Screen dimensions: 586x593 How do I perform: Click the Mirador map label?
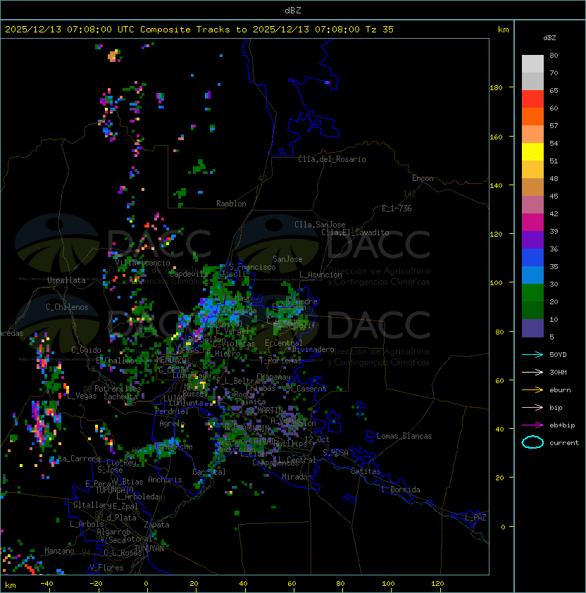[x=297, y=477]
